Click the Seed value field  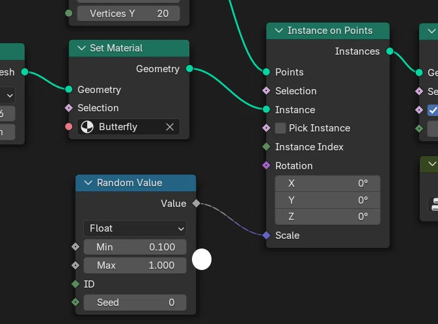pos(135,303)
